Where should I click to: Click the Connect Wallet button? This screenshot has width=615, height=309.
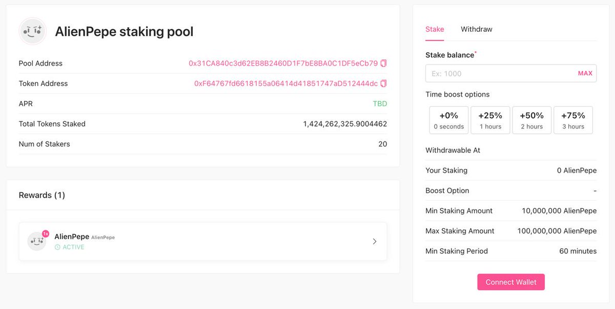coord(511,282)
